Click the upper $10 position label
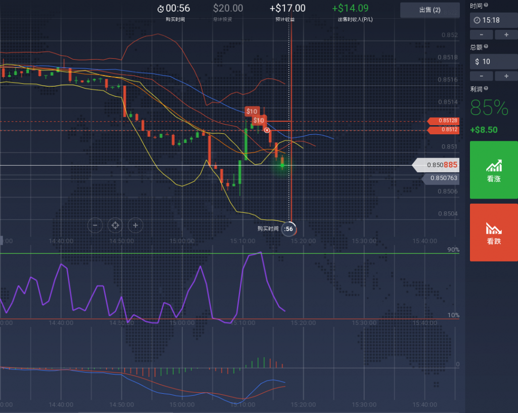 coord(251,111)
